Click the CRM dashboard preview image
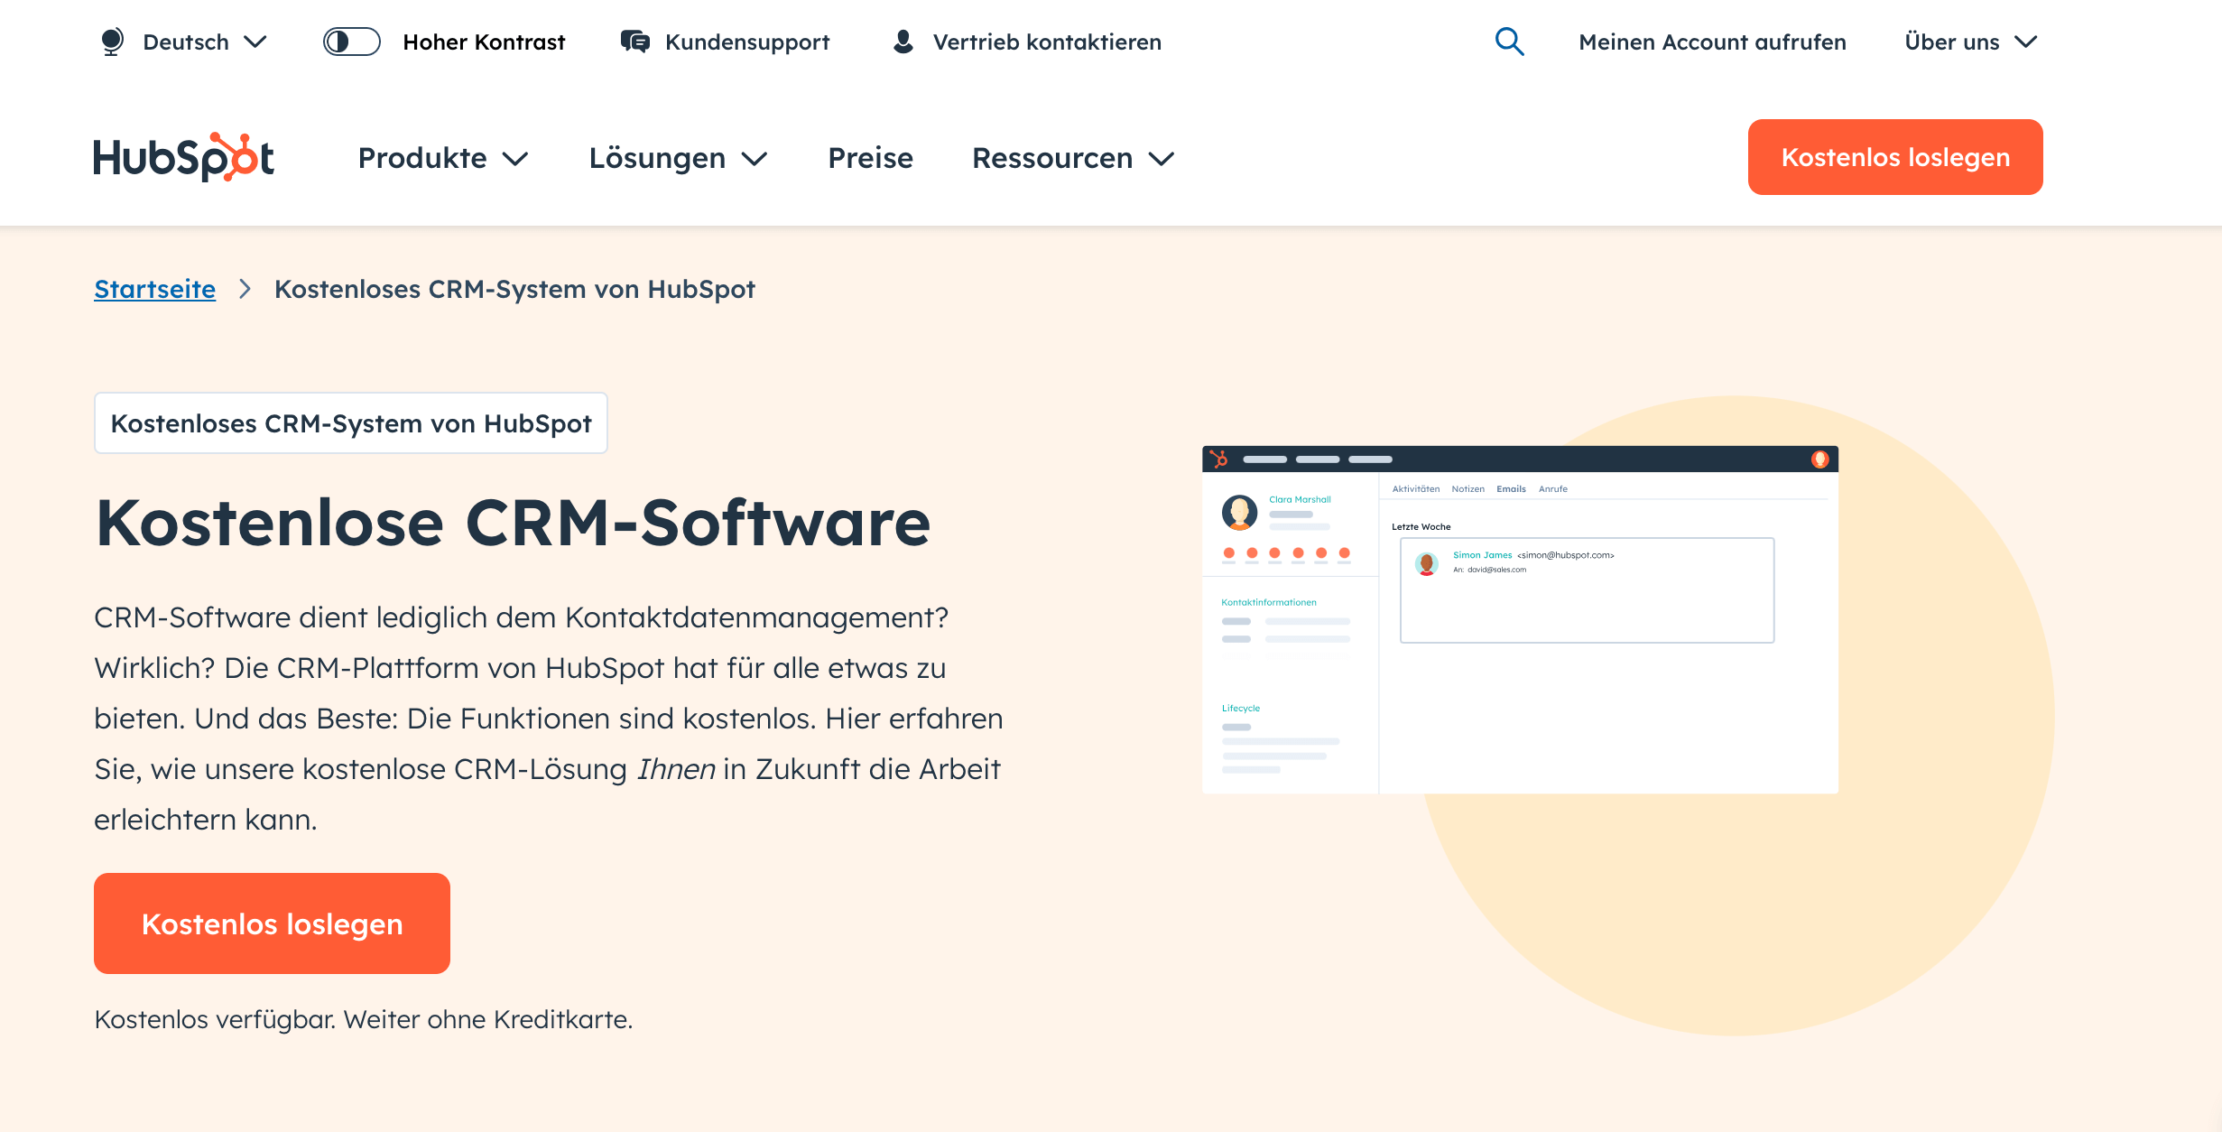Viewport: 2222px width, 1132px height. pyautogui.click(x=1520, y=620)
